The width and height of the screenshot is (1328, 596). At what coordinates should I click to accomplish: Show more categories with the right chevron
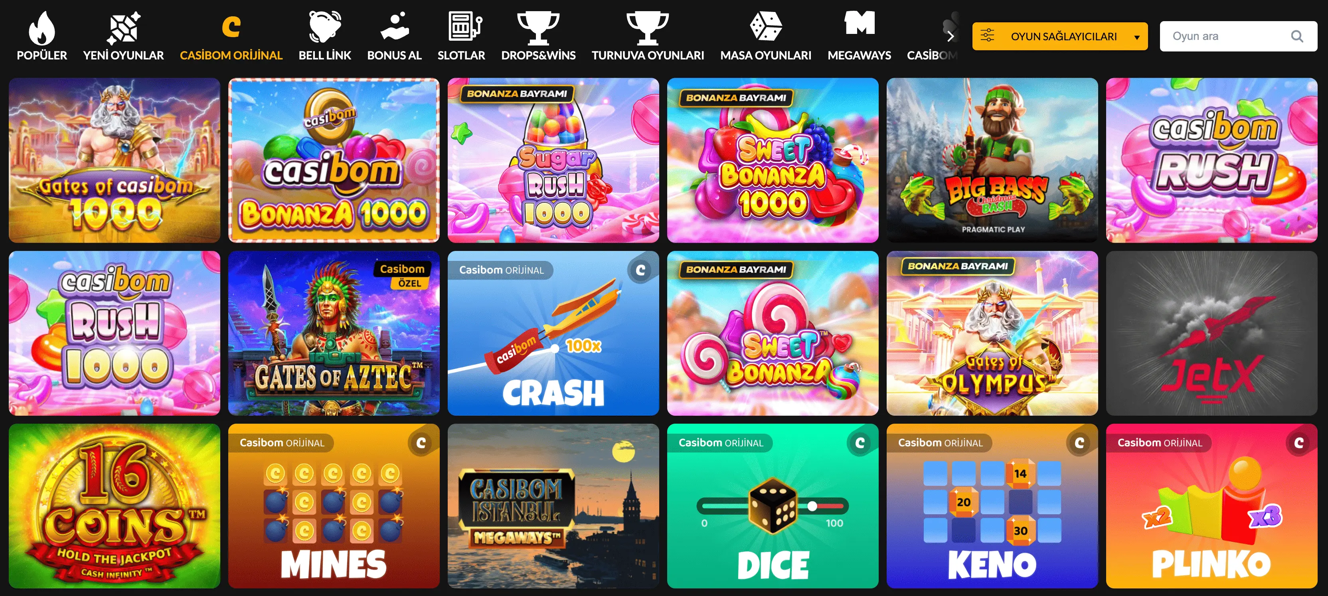point(951,36)
